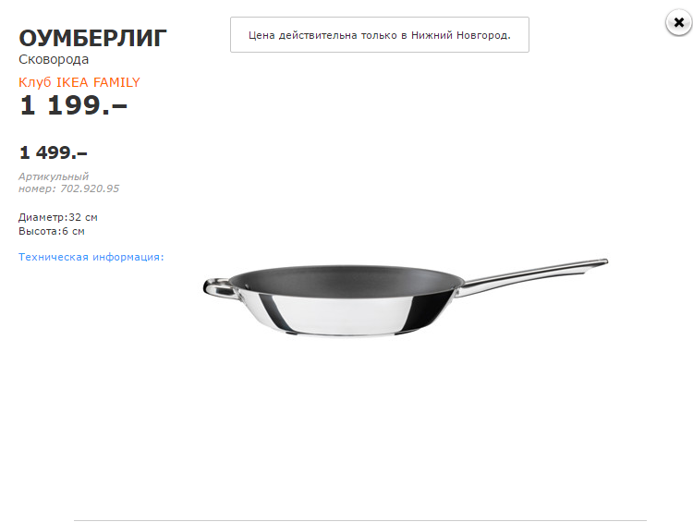Click the pan's black non-stick interior
The image size is (693, 522).
point(345,278)
